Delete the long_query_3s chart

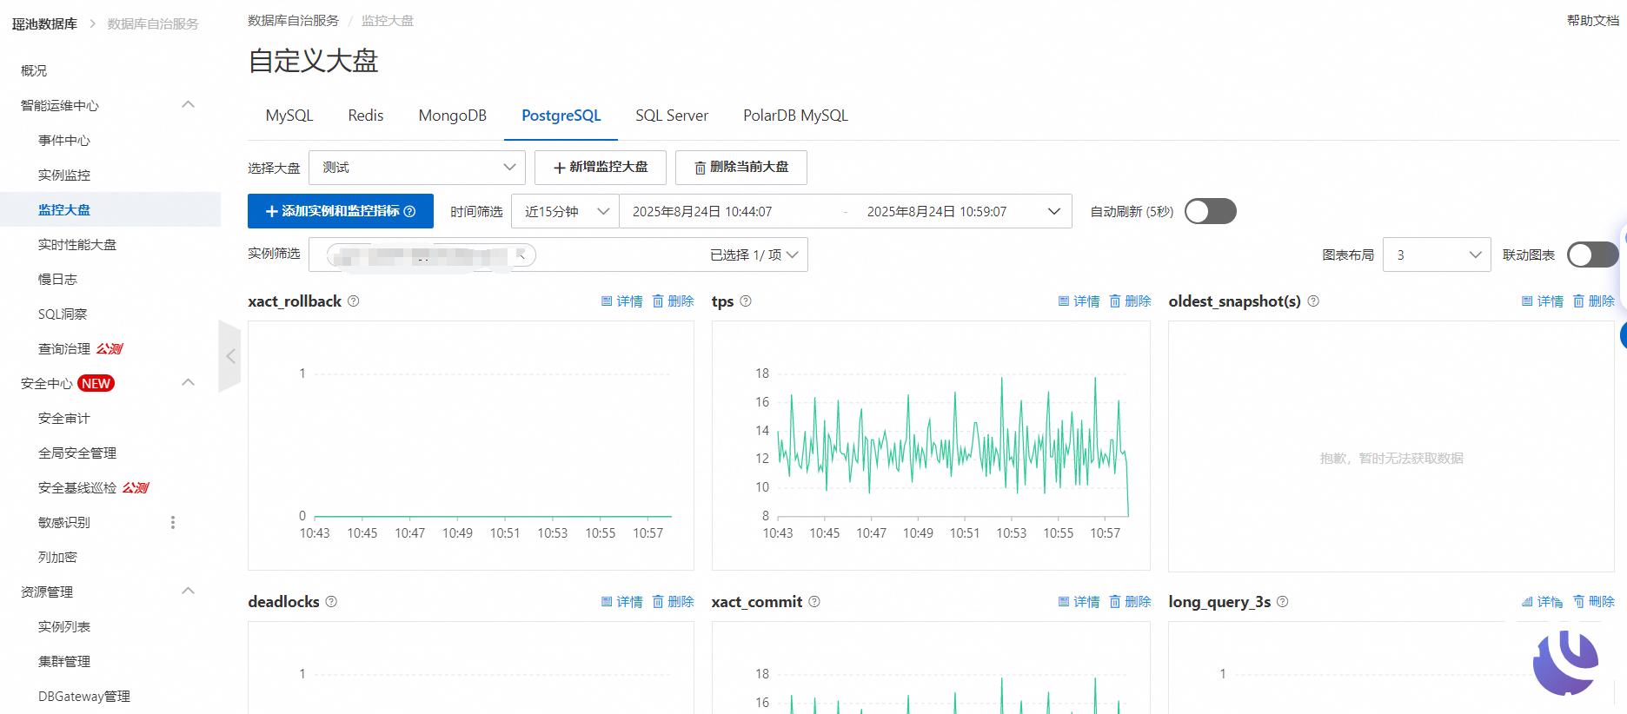click(x=1594, y=602)
